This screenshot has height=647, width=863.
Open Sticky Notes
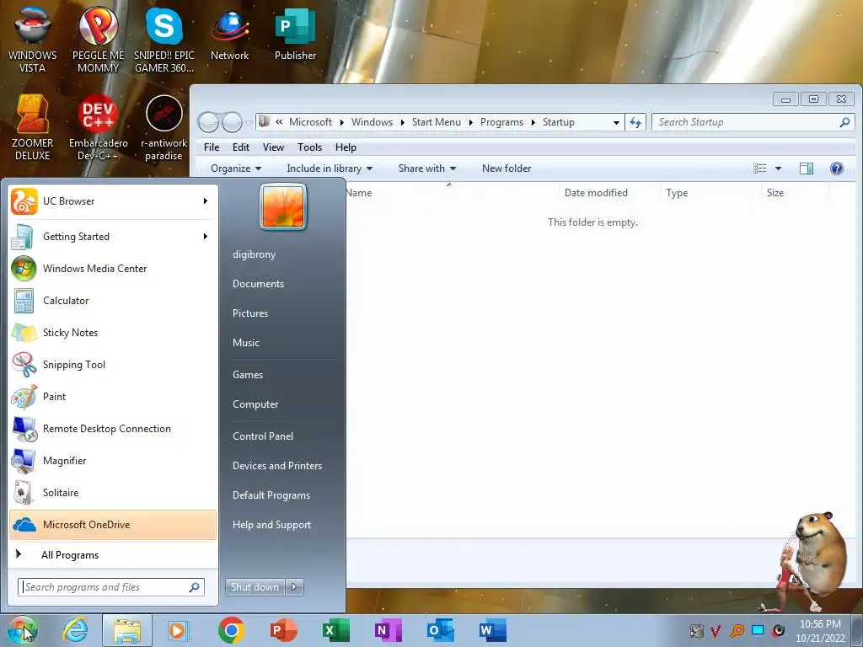113,332
